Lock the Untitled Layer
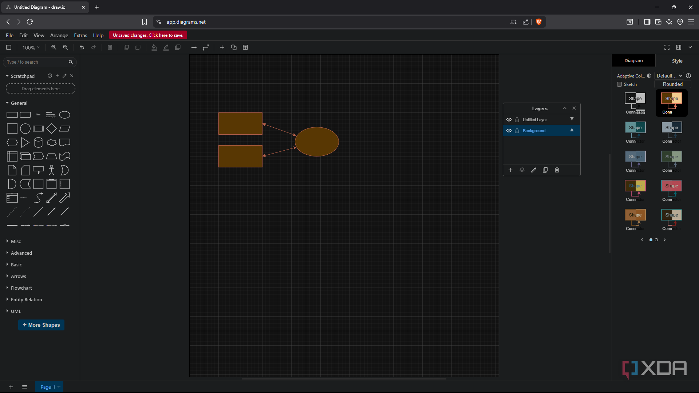Viewport: 699px width, 393px height. point(517,120)
